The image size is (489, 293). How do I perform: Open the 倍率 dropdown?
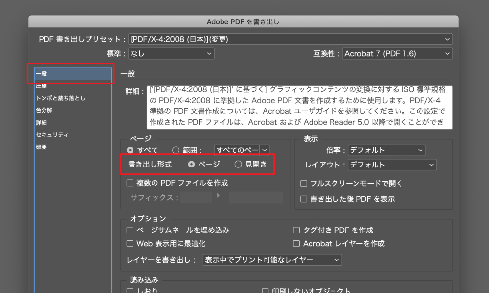pyautogui.click(x=386, y=150)
